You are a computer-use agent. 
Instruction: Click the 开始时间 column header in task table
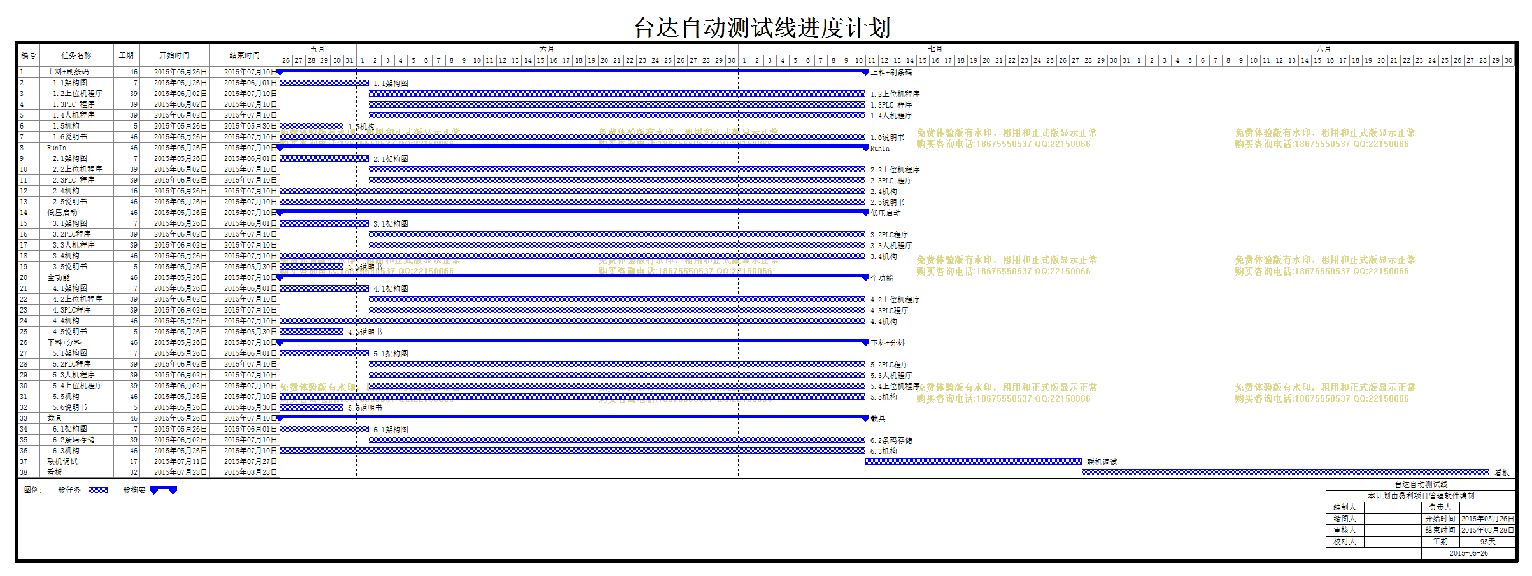click(174, 55)
